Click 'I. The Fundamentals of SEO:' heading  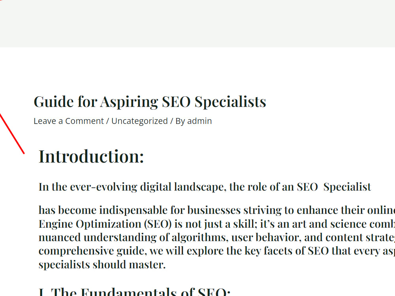click(x=135, y=292)
